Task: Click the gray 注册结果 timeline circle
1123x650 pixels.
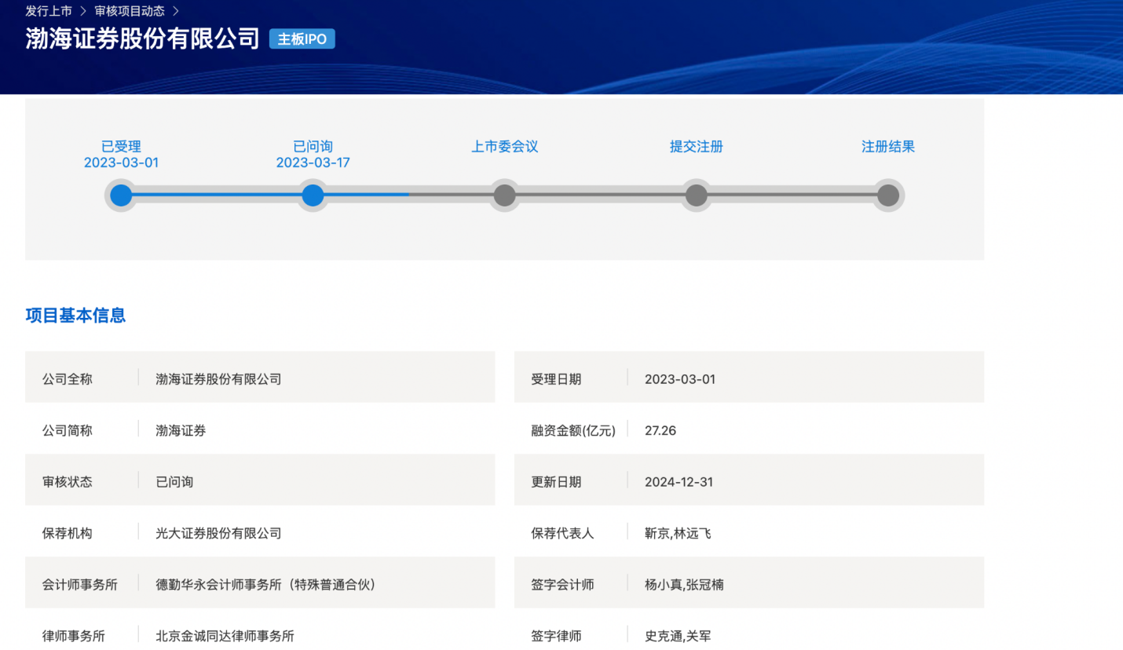Action: (x=887, y=195)
